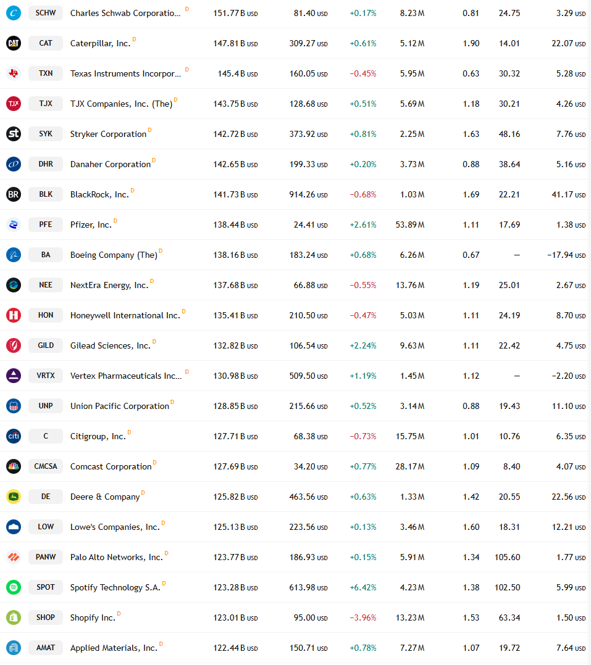This screenshot has width=591, height=665.
Task: Click the Union Pacific logo icon
Action: 14,406
